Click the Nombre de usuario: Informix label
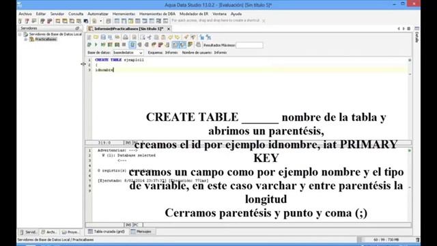This screenshot has height=246, width=437. tap(205, 53)
